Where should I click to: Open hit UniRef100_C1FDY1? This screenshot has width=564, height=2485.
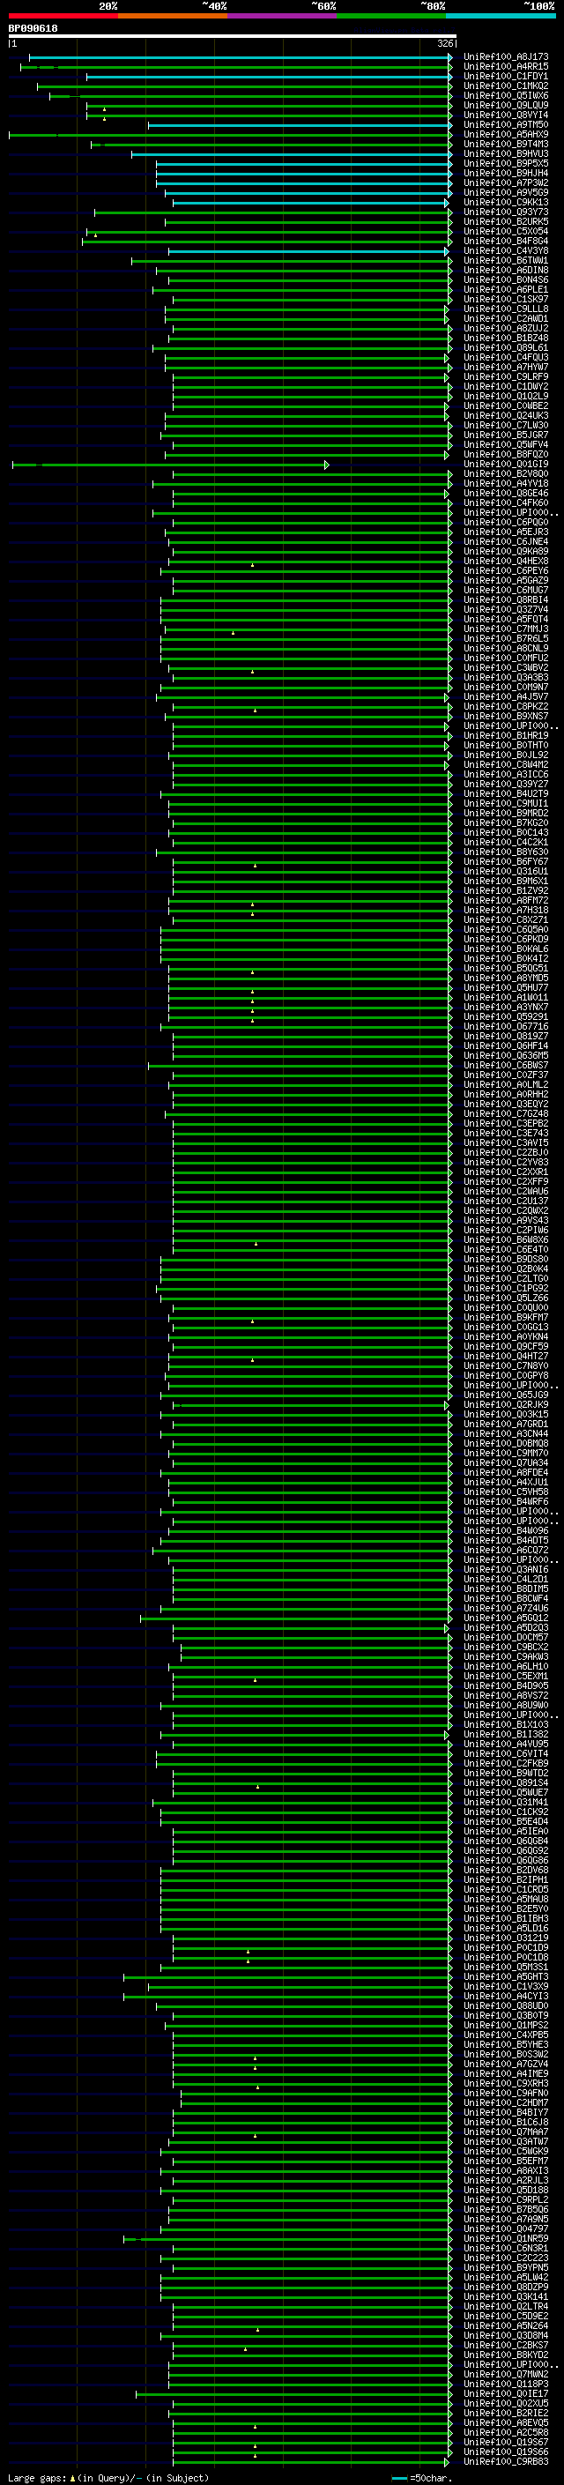pyautogui.click(x=505, y=76)
